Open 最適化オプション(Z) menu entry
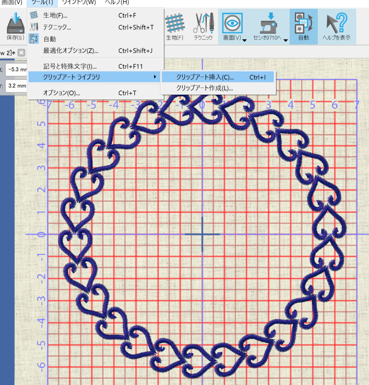The image size is (369, 385). [71, 50]
